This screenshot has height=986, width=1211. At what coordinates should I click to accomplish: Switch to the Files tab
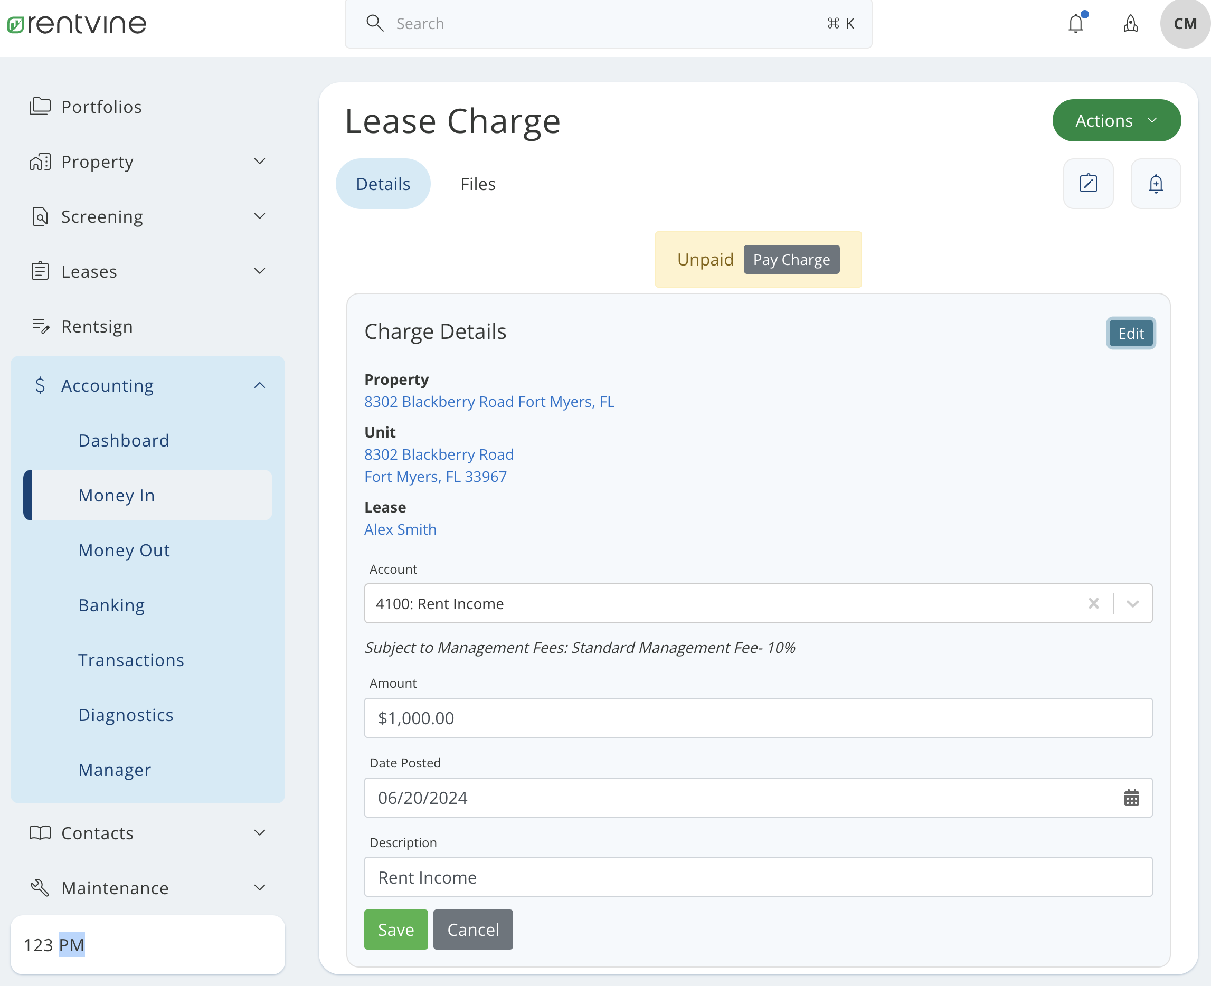477,184
